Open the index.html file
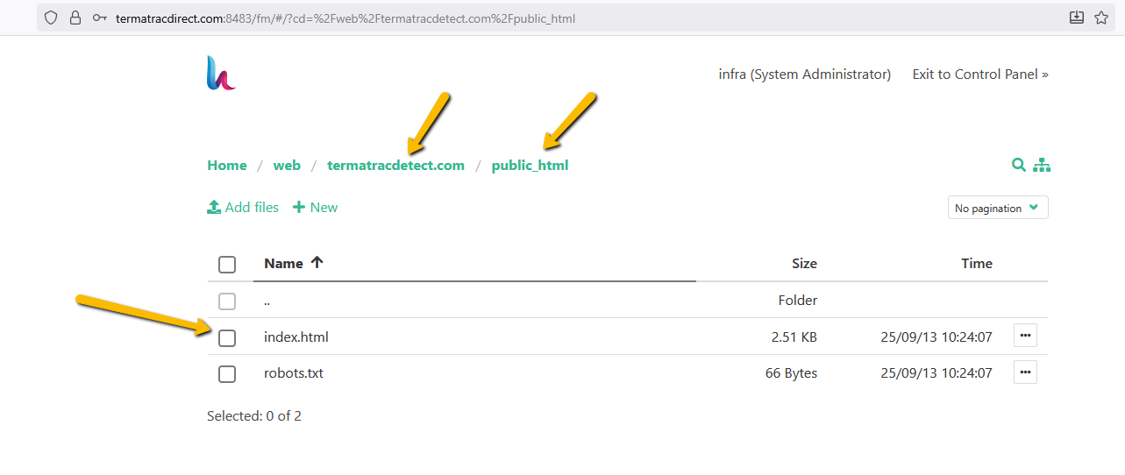The height and width of the screenshot is (475, 1125). click(296, 337)
